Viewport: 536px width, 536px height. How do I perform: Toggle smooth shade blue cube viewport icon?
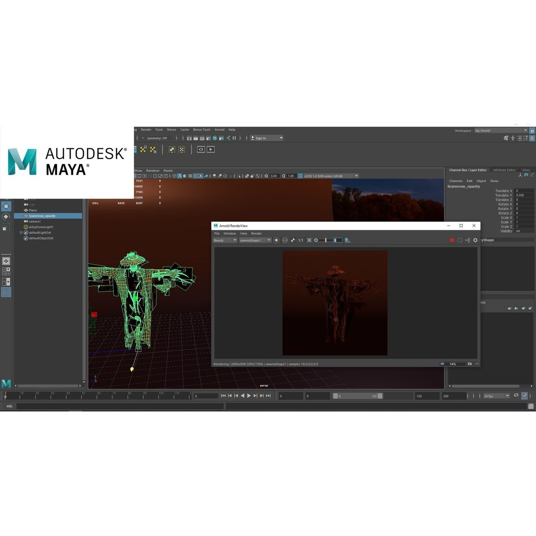pyautogui.click(x=180, y=176)
